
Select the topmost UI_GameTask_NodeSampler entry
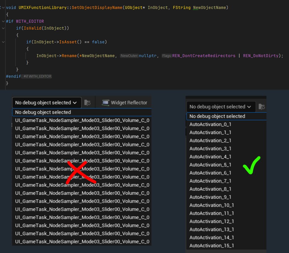tap(81, 120)
